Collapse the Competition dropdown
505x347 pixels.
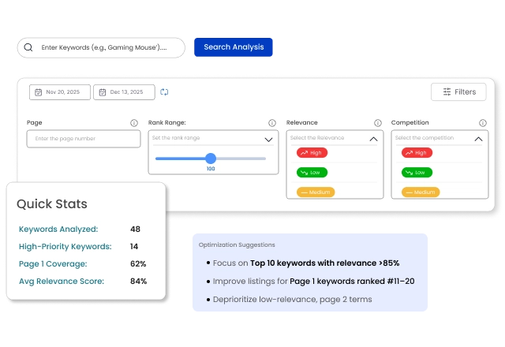(477, 139)
